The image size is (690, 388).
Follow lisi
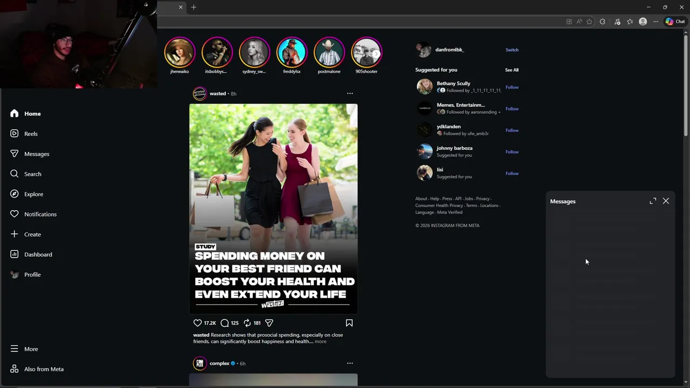click(512, 174)
